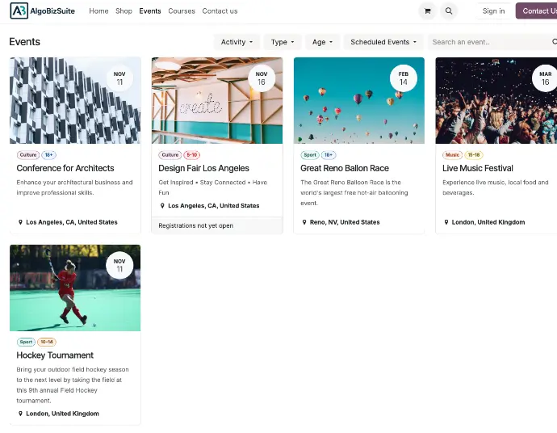This screenshot has height=433, width=557.
Task: Click the NOV 16 date badge
Action: pos(262,78)
